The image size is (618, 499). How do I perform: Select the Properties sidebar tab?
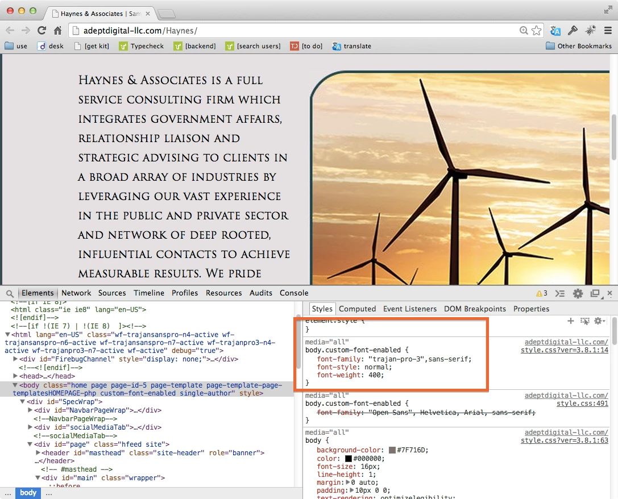coord(531,309)
